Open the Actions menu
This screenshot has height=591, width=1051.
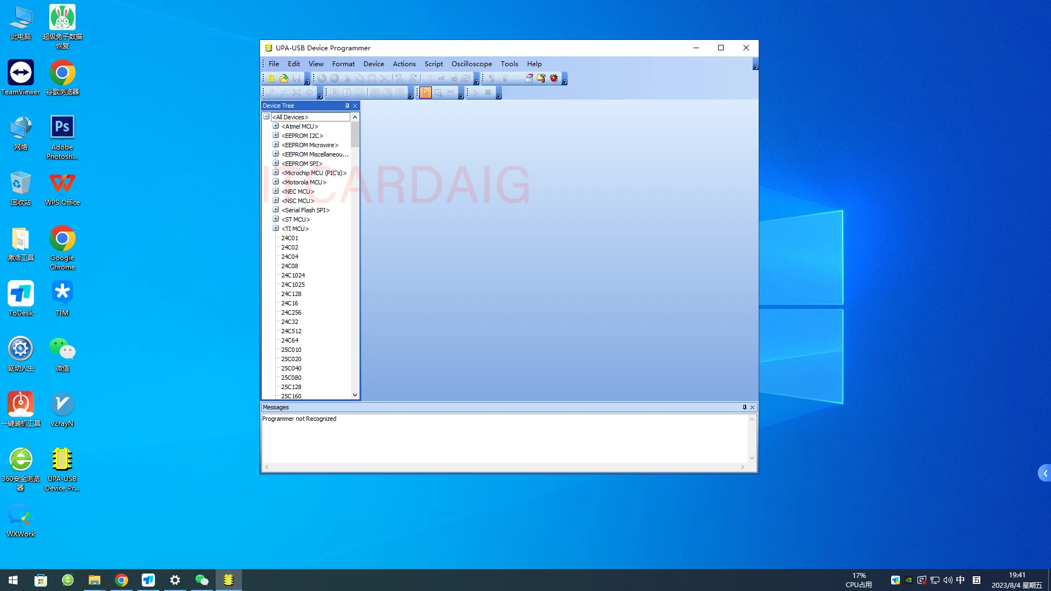coord(404,64)
